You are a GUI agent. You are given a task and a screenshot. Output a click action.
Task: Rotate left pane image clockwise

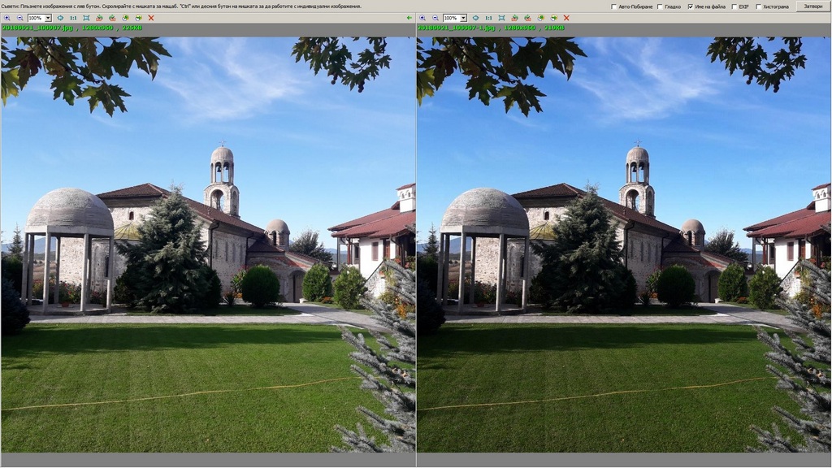[x=112, y=18]
